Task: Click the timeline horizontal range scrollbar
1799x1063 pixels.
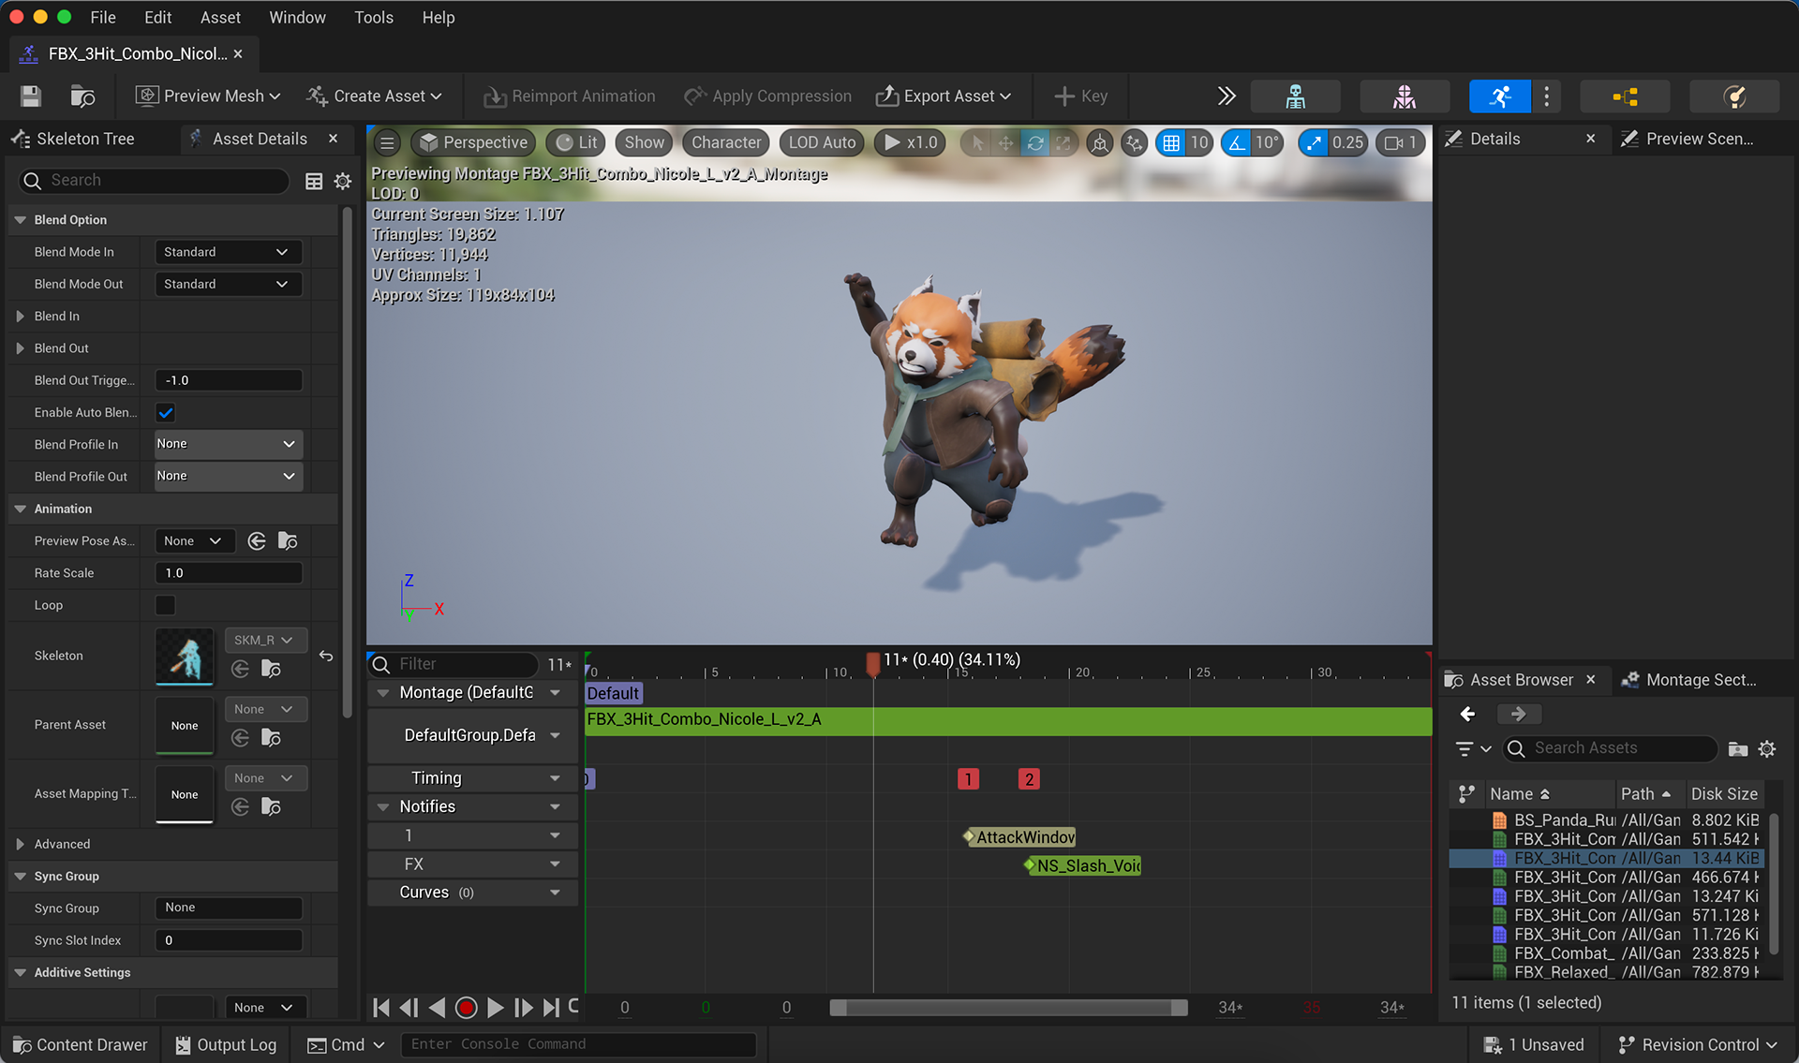Action: coord(1008,1008)
